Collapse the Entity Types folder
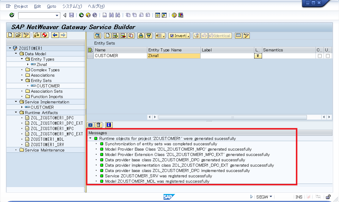Screen dimensions: 339x202 (x=22, y=59)
